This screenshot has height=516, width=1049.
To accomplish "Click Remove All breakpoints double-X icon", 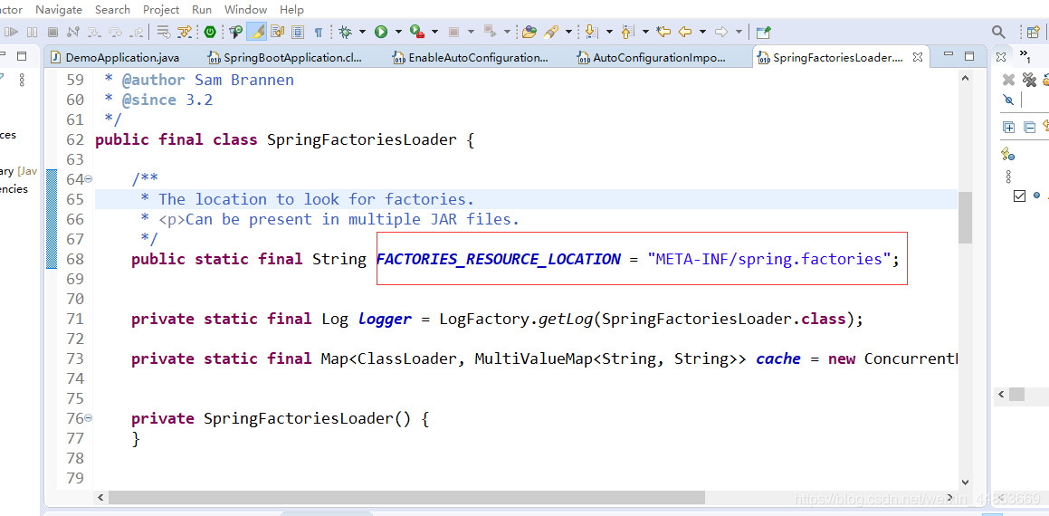I will pos(1029,81).
